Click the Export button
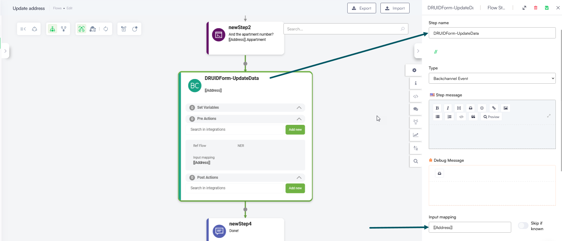The height and width of the screenshot is (241, 562). coord(362,8)
